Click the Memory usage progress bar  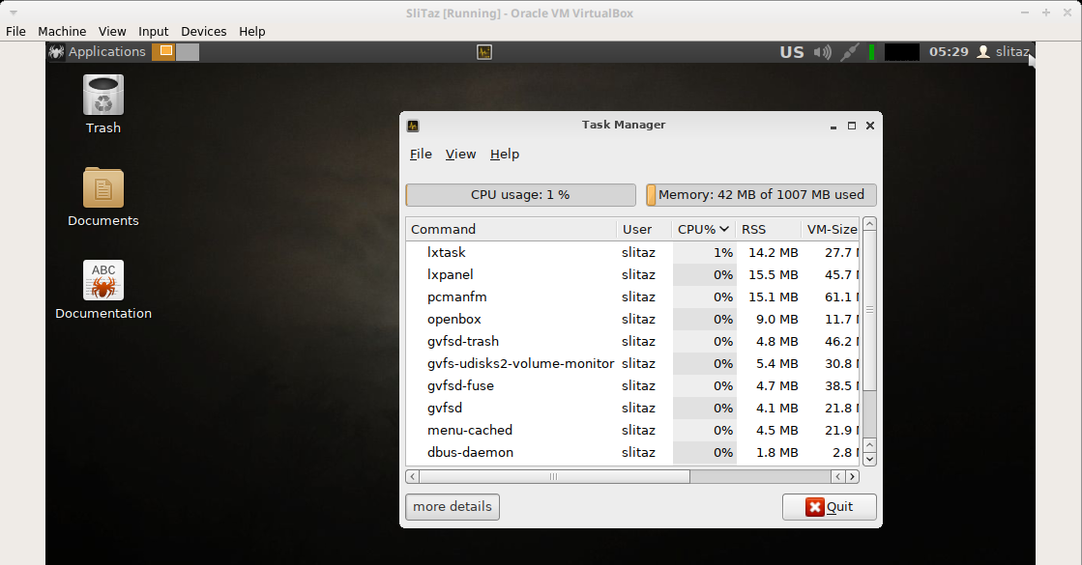tap(761, 195)
